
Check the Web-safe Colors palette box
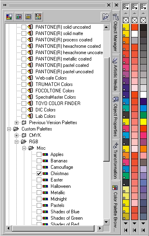tap(24, 78)
